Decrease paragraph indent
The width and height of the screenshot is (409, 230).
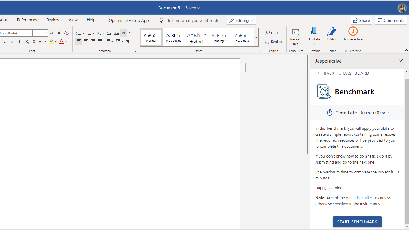pos(109,33)
